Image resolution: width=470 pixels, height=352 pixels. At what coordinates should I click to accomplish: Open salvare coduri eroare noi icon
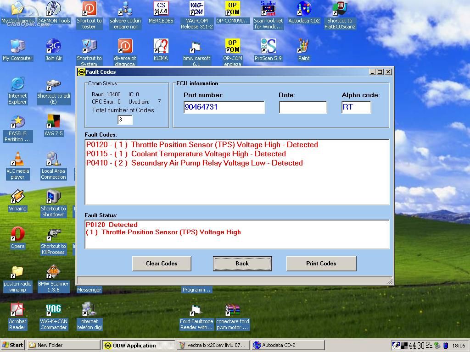tap(125, 16)
